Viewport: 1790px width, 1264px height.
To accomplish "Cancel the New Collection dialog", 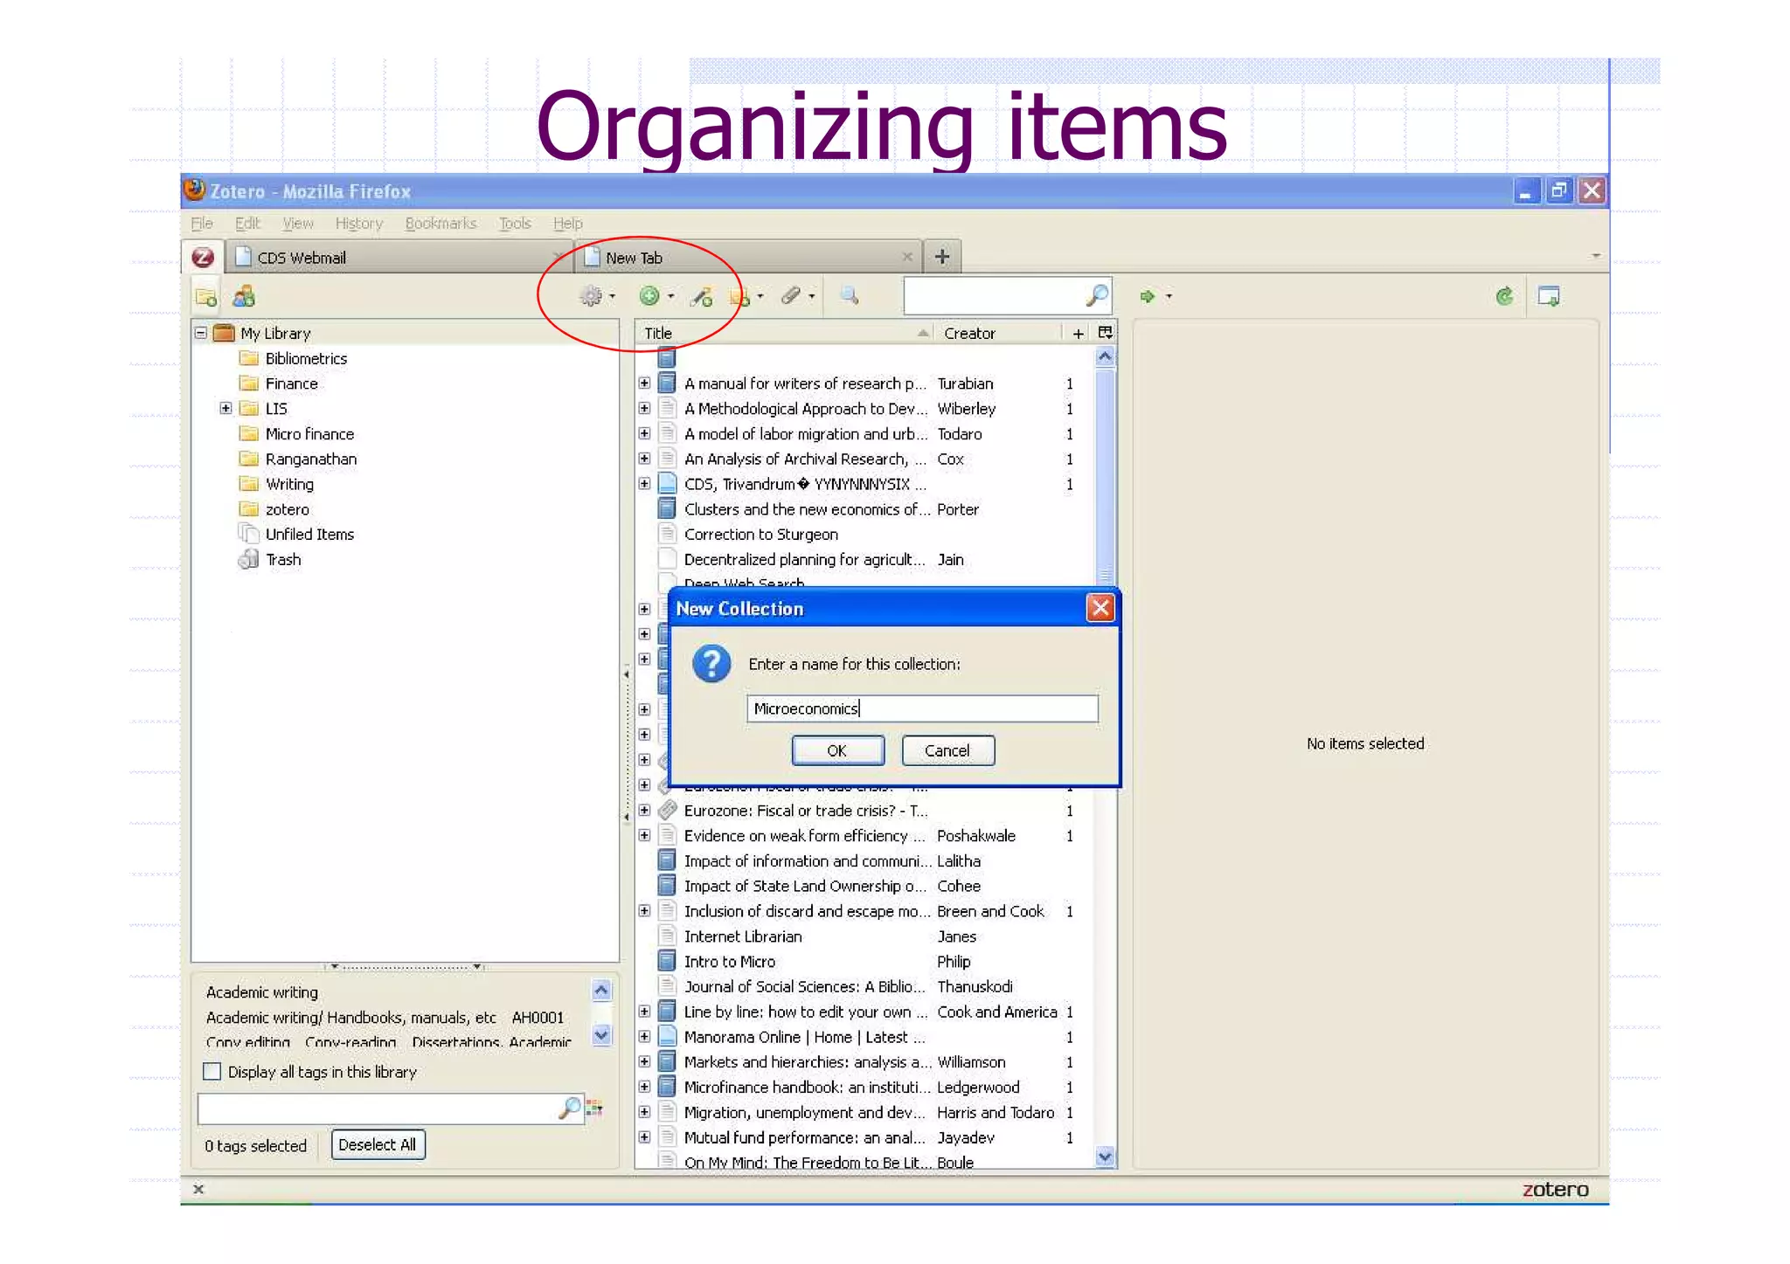I will (x=947, y=750).
